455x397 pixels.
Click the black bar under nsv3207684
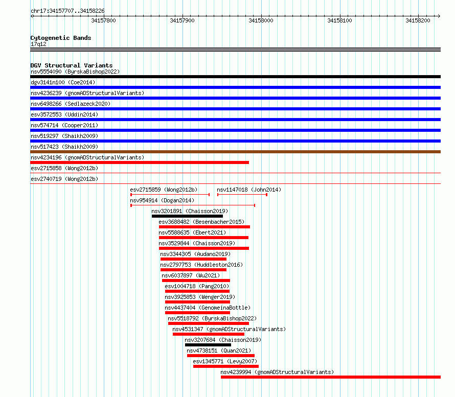(x=208, y=345)
